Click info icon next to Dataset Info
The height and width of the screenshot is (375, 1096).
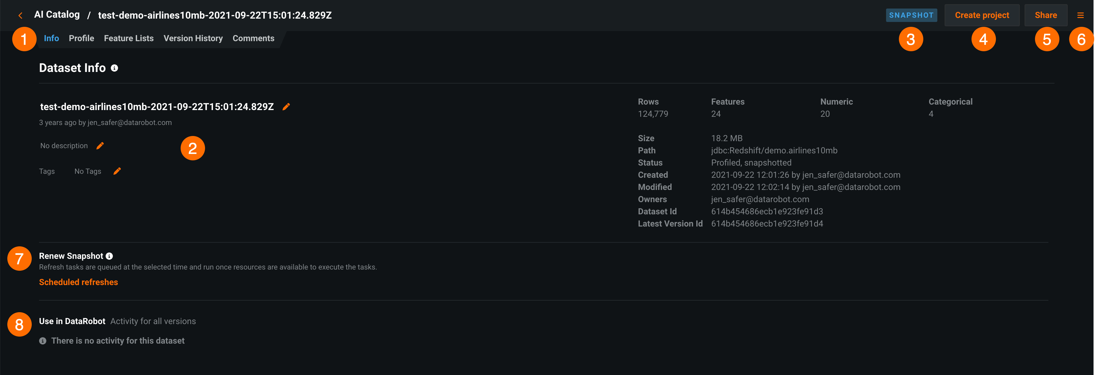pos(114,68)
